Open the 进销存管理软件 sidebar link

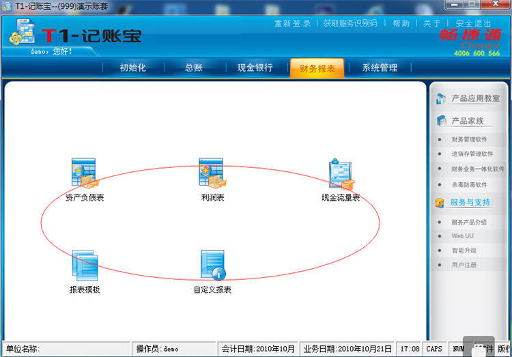pos(472,154)
